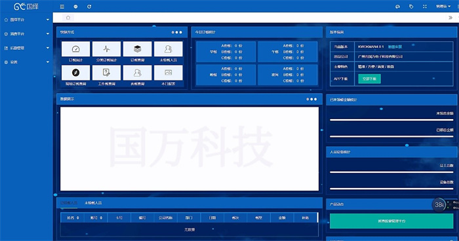Click the large teal button in bottom-right panel
The height and width of the screenshot is (241, 459).
[391, 221]
